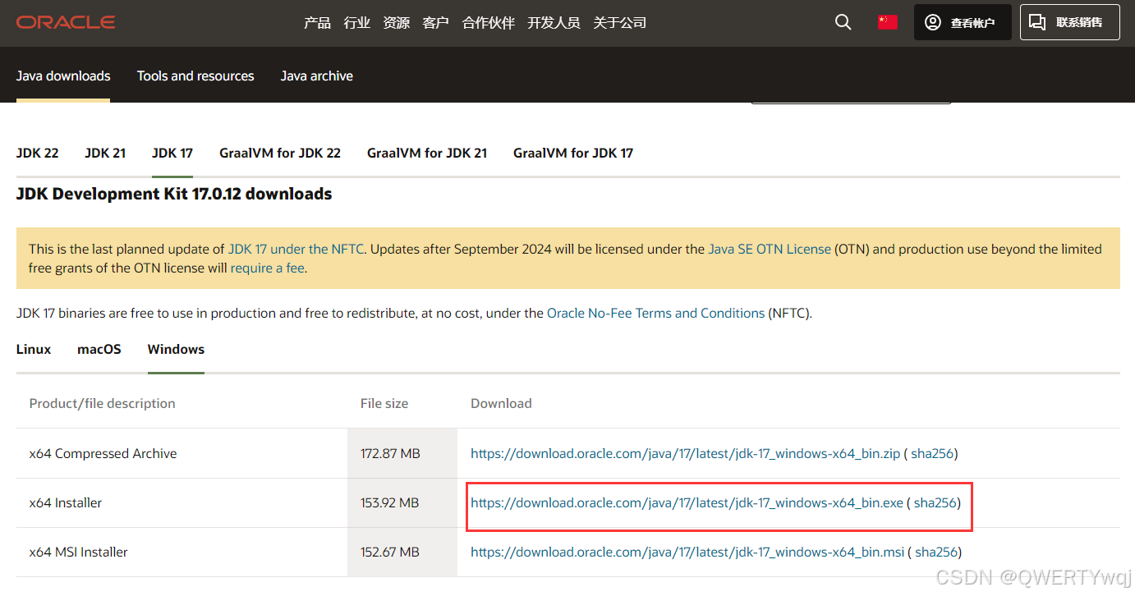
Task: Select the JDK 17 tab
Action: click(172, 153)
